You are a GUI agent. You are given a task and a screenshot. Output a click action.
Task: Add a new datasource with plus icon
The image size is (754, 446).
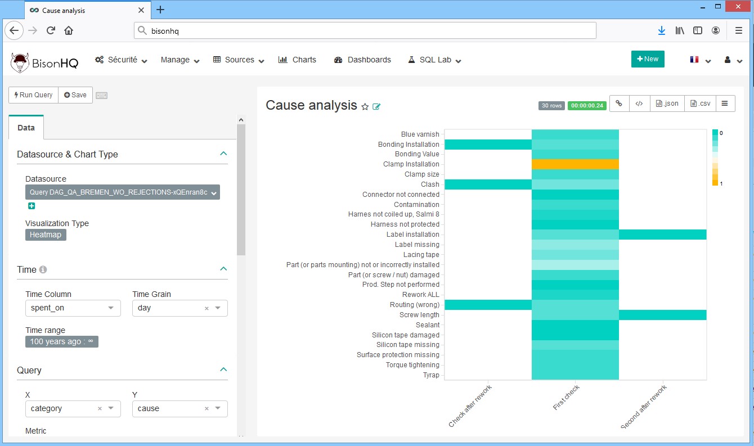click(32, 206)
